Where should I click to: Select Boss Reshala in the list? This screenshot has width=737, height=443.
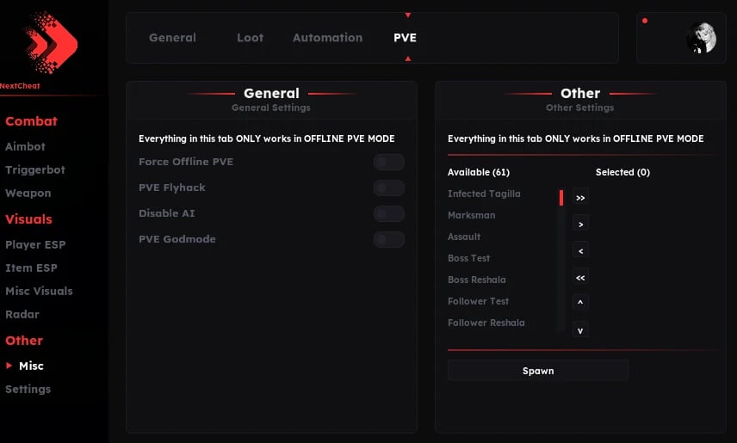(476, 280)
